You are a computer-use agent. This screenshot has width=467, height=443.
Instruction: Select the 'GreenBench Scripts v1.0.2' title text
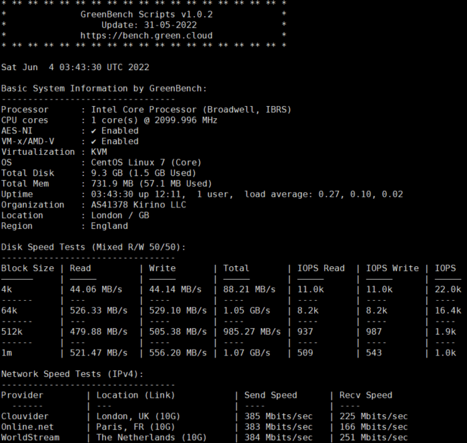click(x=147, y=14)
